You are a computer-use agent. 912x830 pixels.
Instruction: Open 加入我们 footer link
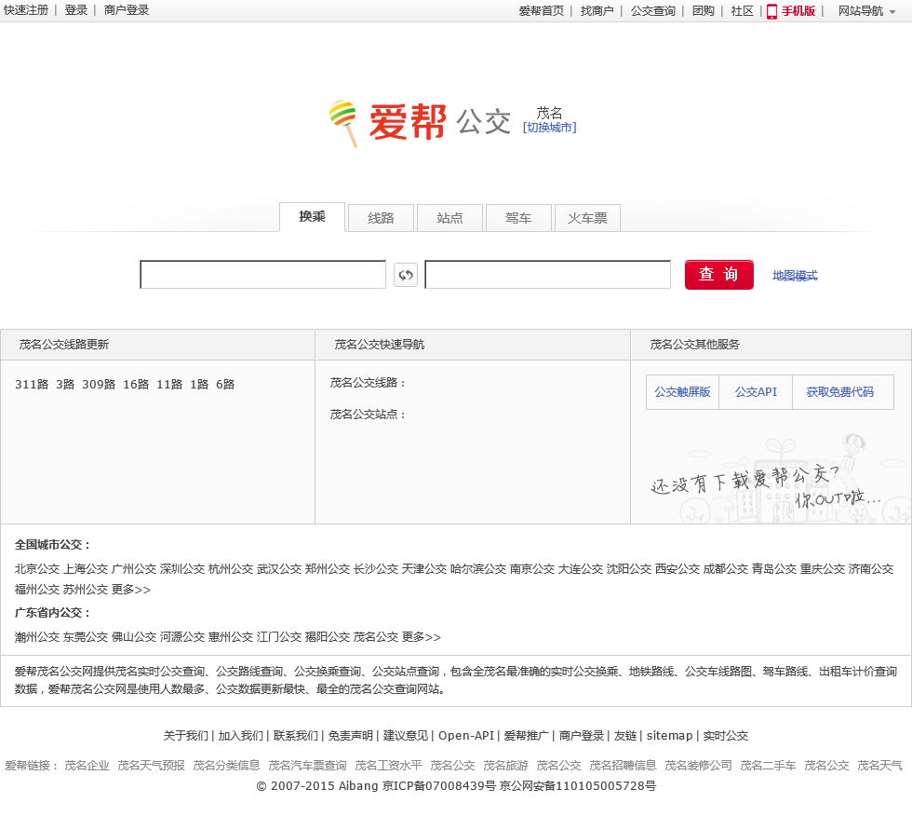tap(241, 736)
